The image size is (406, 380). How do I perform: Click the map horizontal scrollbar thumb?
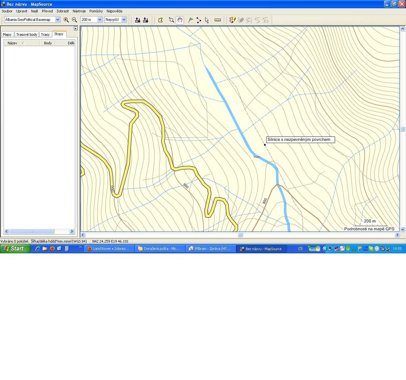(240, 235)
